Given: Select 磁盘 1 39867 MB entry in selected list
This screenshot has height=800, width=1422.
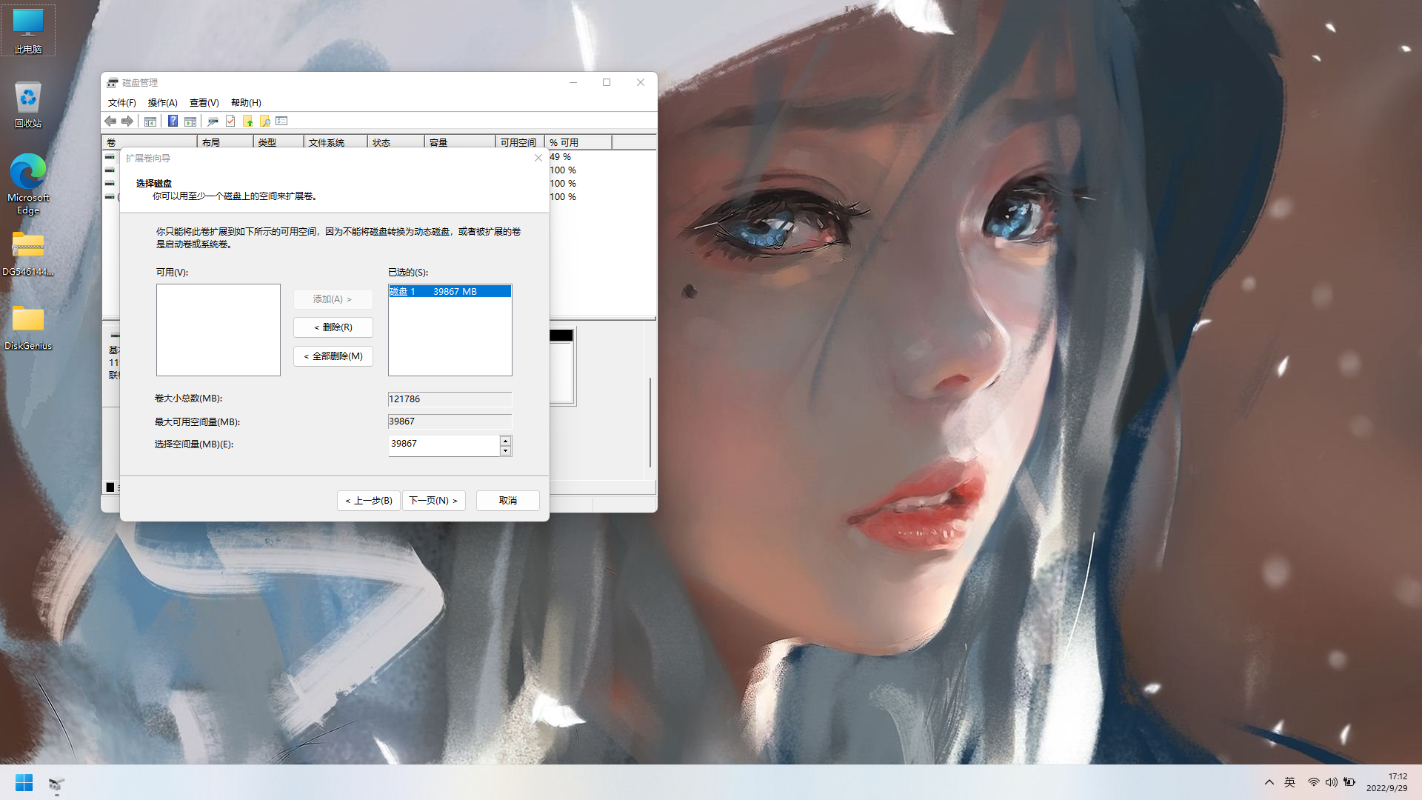Looking at the screenshot, I should click(449, 292).
